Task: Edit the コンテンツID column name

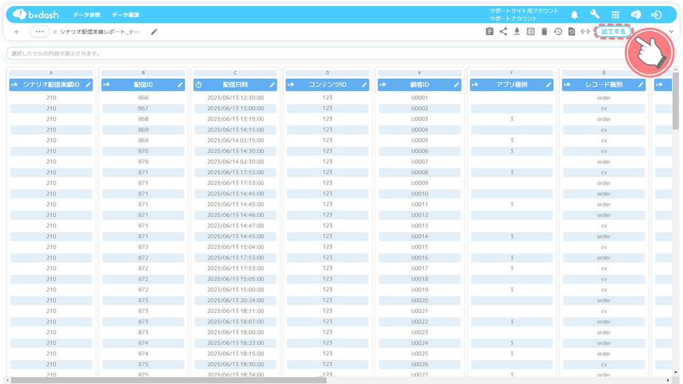Action: [x=364, y=84]
